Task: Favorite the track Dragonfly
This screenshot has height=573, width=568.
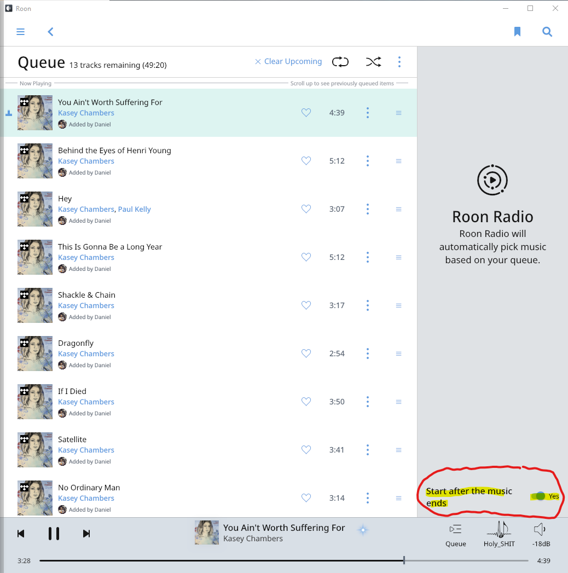Action: [306, 354]
